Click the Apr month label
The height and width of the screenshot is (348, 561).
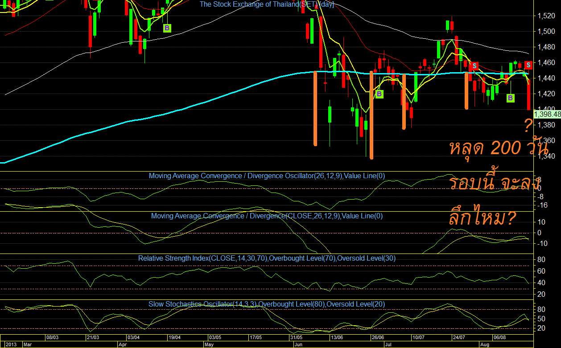122,344
